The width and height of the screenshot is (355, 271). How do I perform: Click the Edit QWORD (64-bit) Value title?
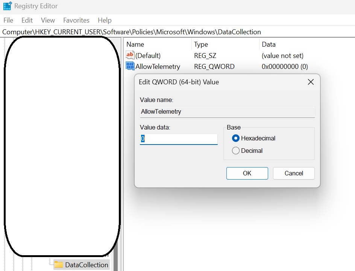point(179,82)
